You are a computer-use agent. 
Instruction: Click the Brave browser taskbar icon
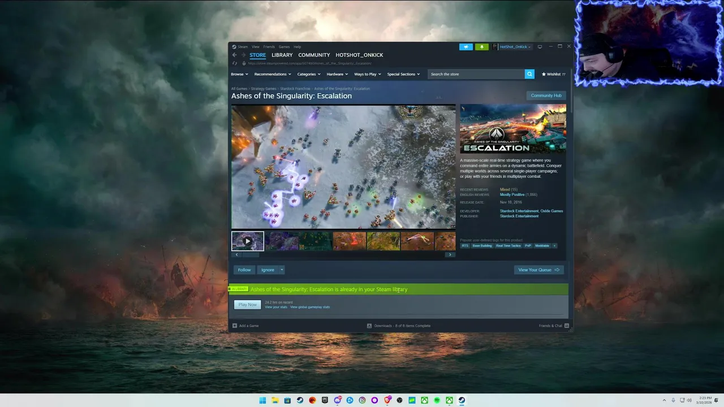click(387, 400)
